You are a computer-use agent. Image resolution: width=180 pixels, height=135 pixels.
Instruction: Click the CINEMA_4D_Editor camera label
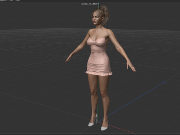pos(89,4)
